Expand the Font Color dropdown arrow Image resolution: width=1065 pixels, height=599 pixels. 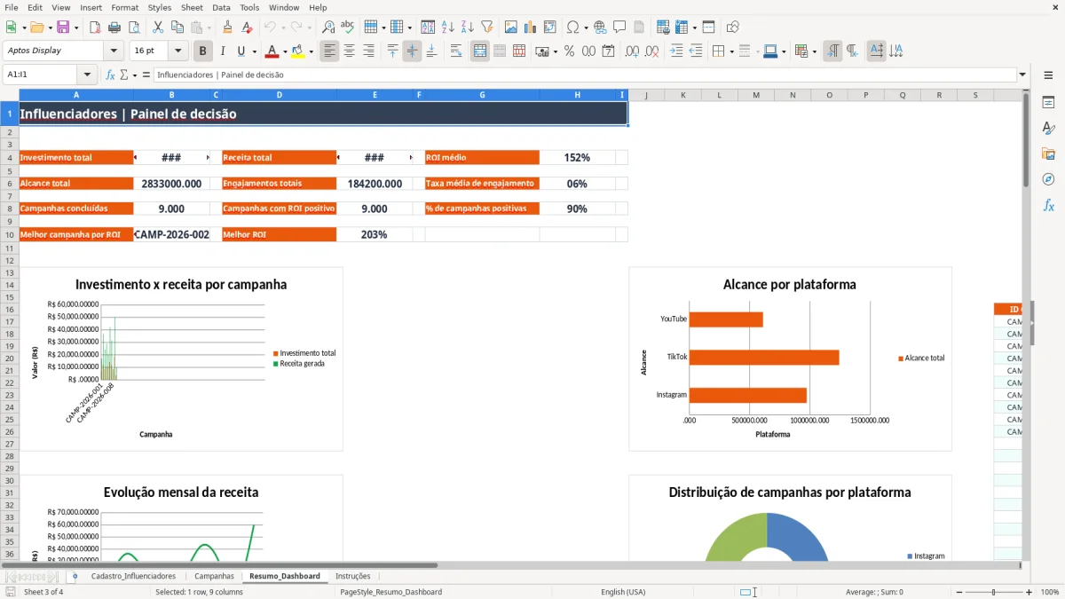[x=285, y=51]
